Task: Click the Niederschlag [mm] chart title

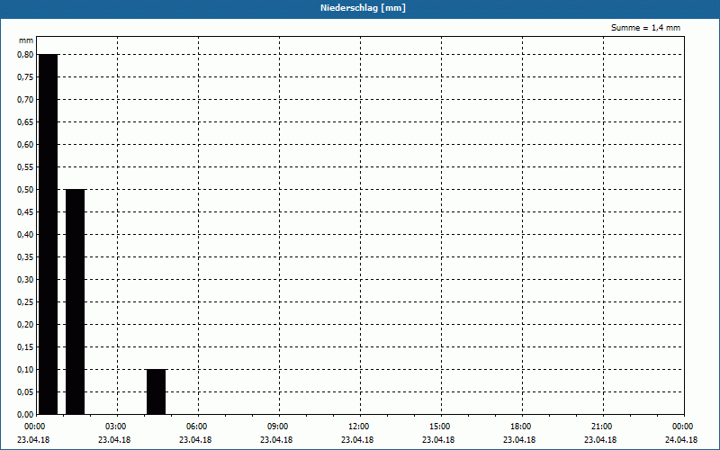Action: (x=363, y=8)
